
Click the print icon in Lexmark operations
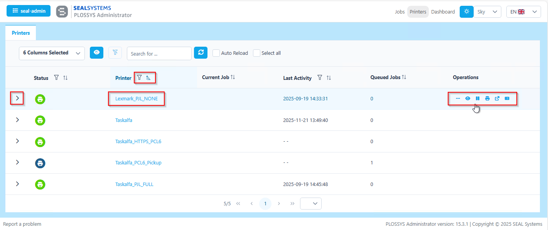pos(487,98)
